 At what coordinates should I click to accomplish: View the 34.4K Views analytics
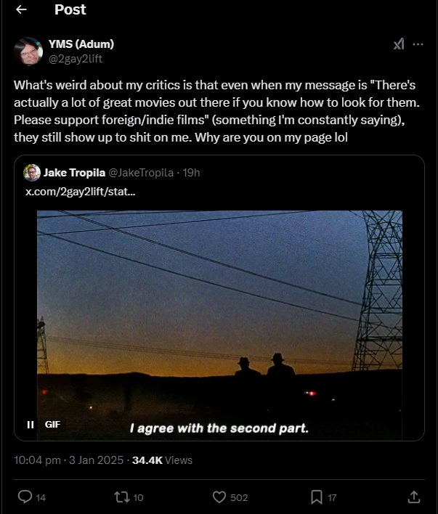coord(162,460)
